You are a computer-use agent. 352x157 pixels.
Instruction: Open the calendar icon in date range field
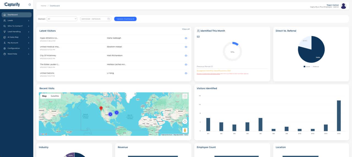point(109,19)
